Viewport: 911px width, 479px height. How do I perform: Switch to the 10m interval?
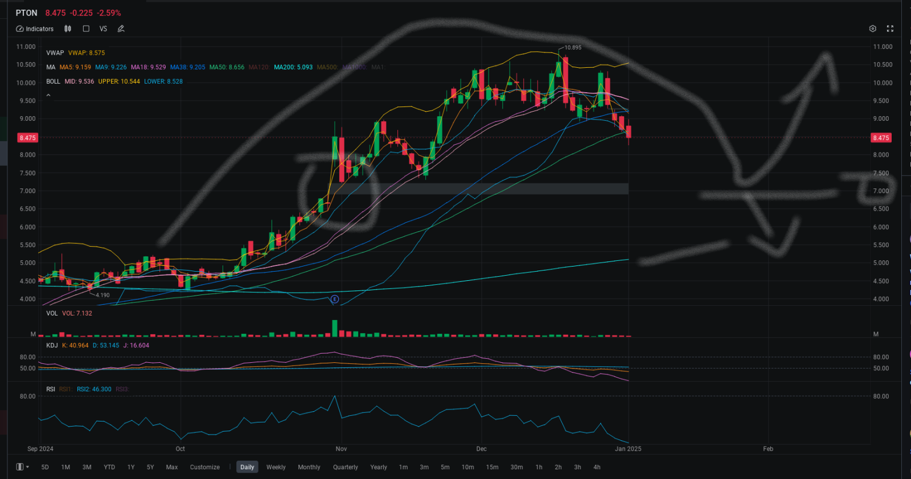(468, 467)
